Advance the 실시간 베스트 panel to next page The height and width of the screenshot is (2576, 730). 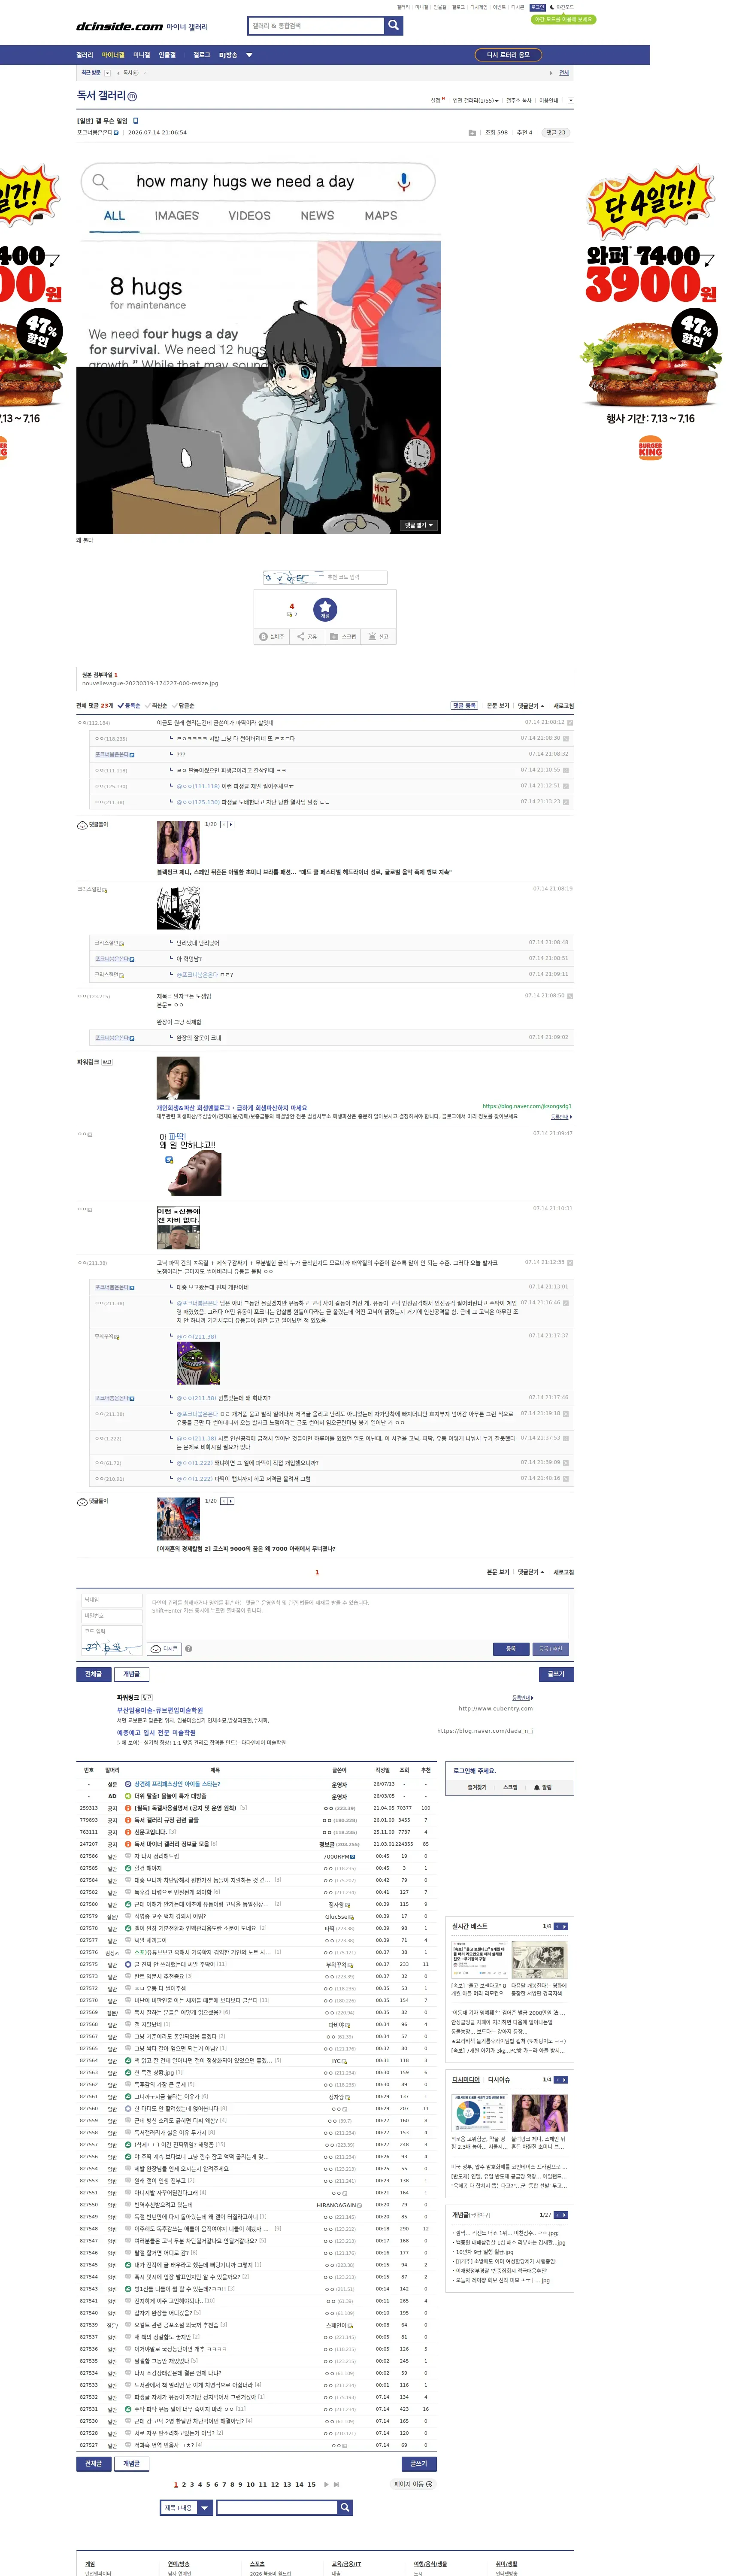[565, 1926]
